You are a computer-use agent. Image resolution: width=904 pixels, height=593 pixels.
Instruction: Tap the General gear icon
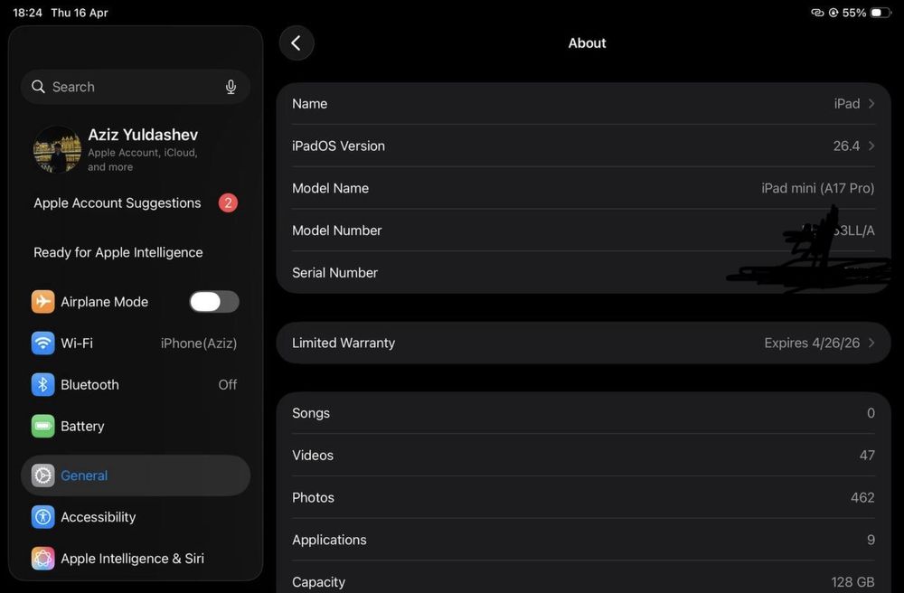[42, 475]
